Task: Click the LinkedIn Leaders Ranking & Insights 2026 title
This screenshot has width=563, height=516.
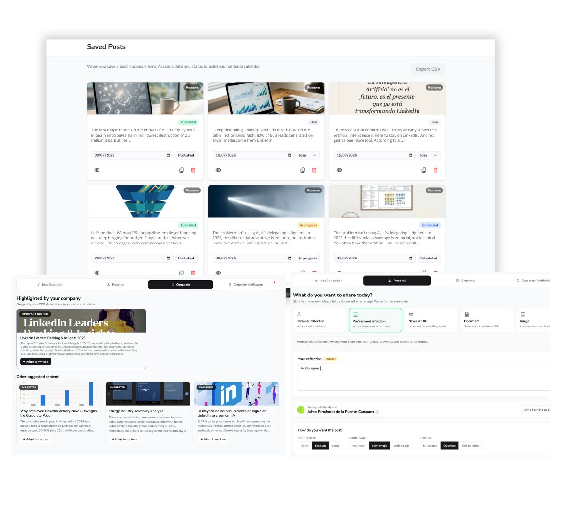Action: click(x=53, y=338)
